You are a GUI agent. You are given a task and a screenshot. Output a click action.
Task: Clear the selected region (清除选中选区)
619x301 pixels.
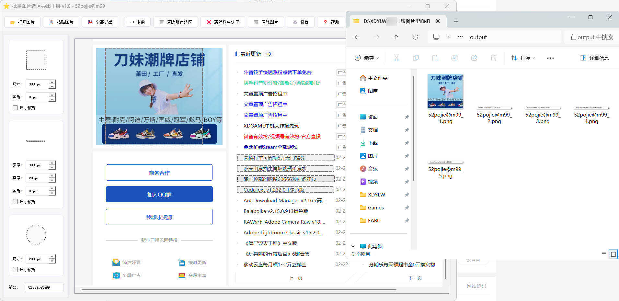pos(223,22)
